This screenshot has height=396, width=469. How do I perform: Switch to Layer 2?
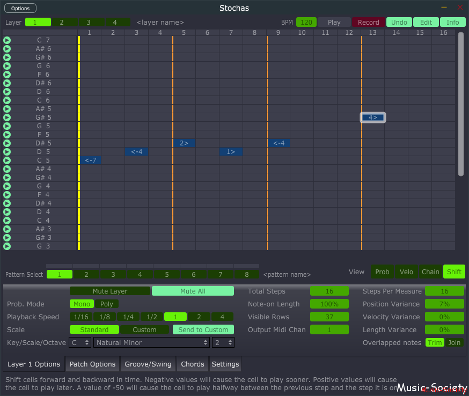64,23
